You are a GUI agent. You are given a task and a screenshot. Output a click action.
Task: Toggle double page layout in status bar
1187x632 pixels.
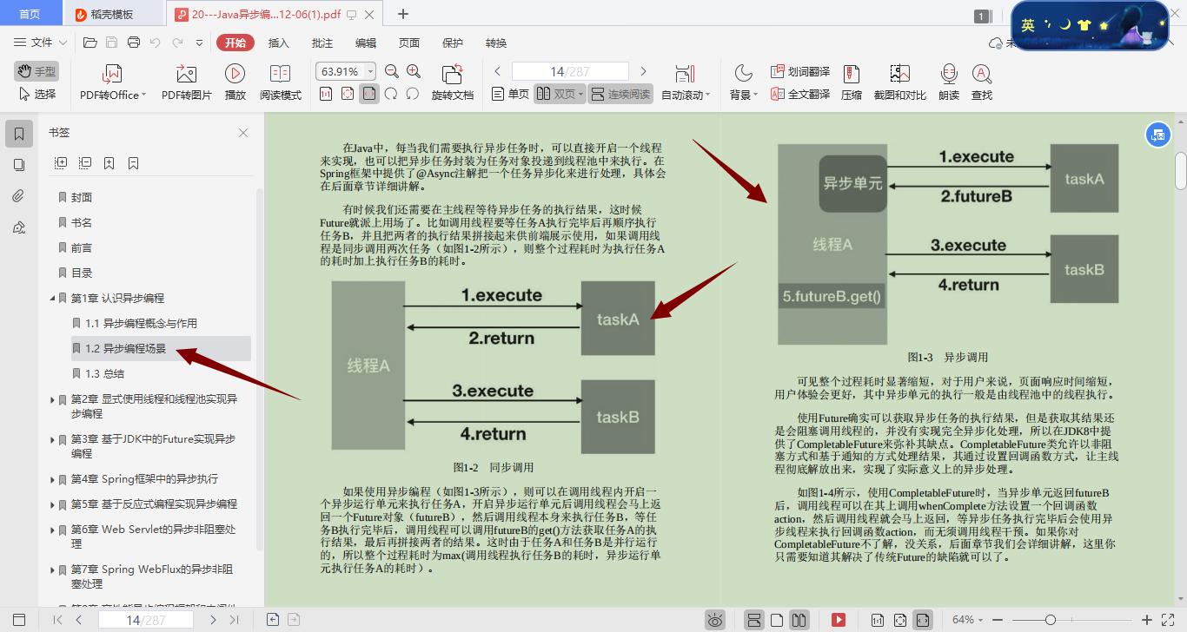[x=799, y=620]
